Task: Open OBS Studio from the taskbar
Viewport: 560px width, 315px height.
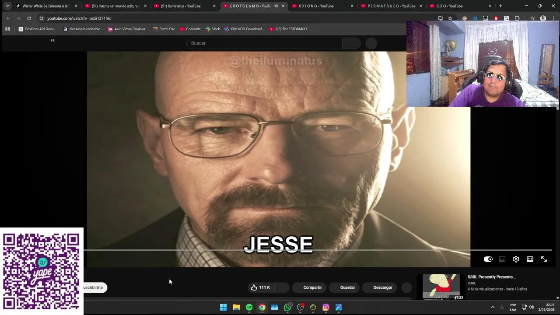Action: coord(300,307)
